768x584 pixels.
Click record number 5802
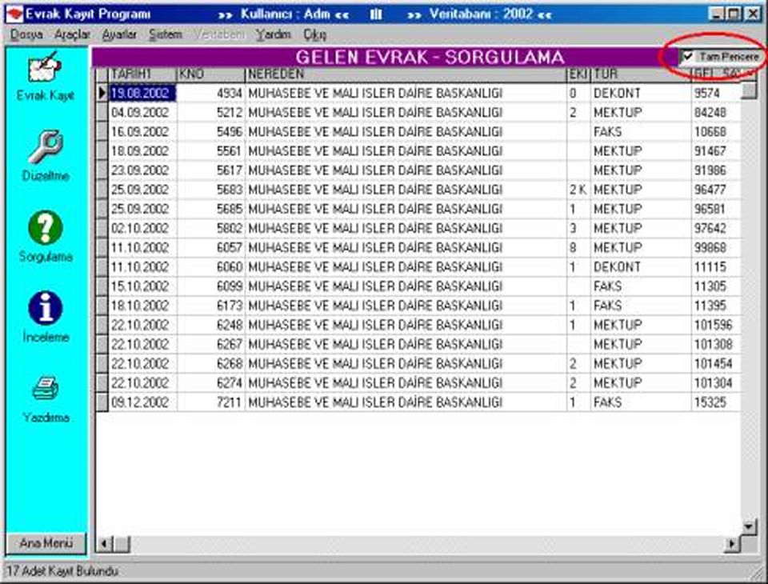tap(211, 229)
